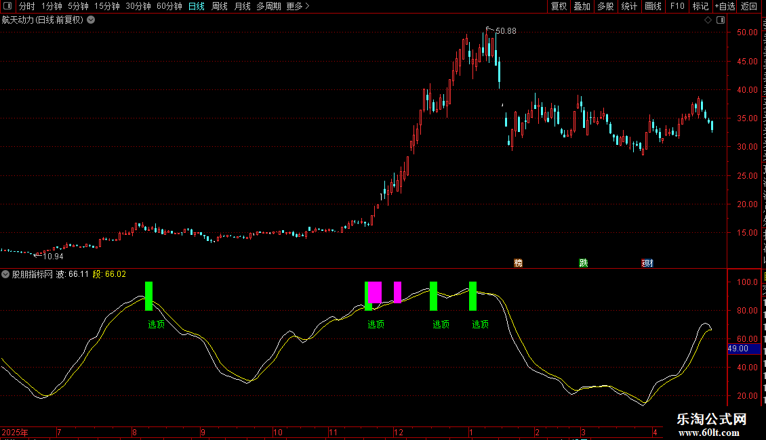Select the 60分钟 period
The width and height of the screenshot is (766, 440).
pos(169,6)
